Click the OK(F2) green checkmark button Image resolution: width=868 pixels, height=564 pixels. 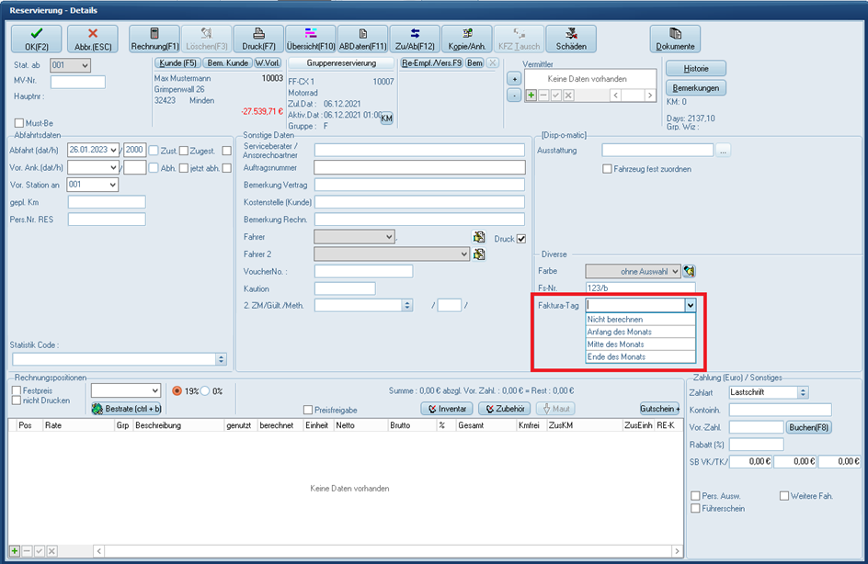[36, 39]
